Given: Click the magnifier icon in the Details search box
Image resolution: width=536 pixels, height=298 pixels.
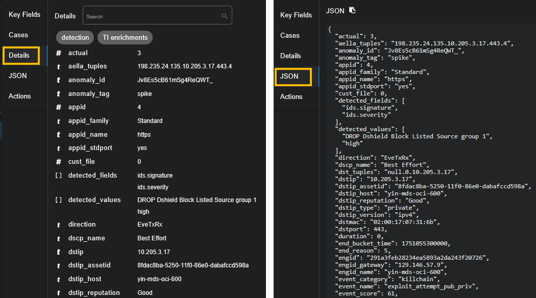Looking at the screenshot, I should pos(224,16).
